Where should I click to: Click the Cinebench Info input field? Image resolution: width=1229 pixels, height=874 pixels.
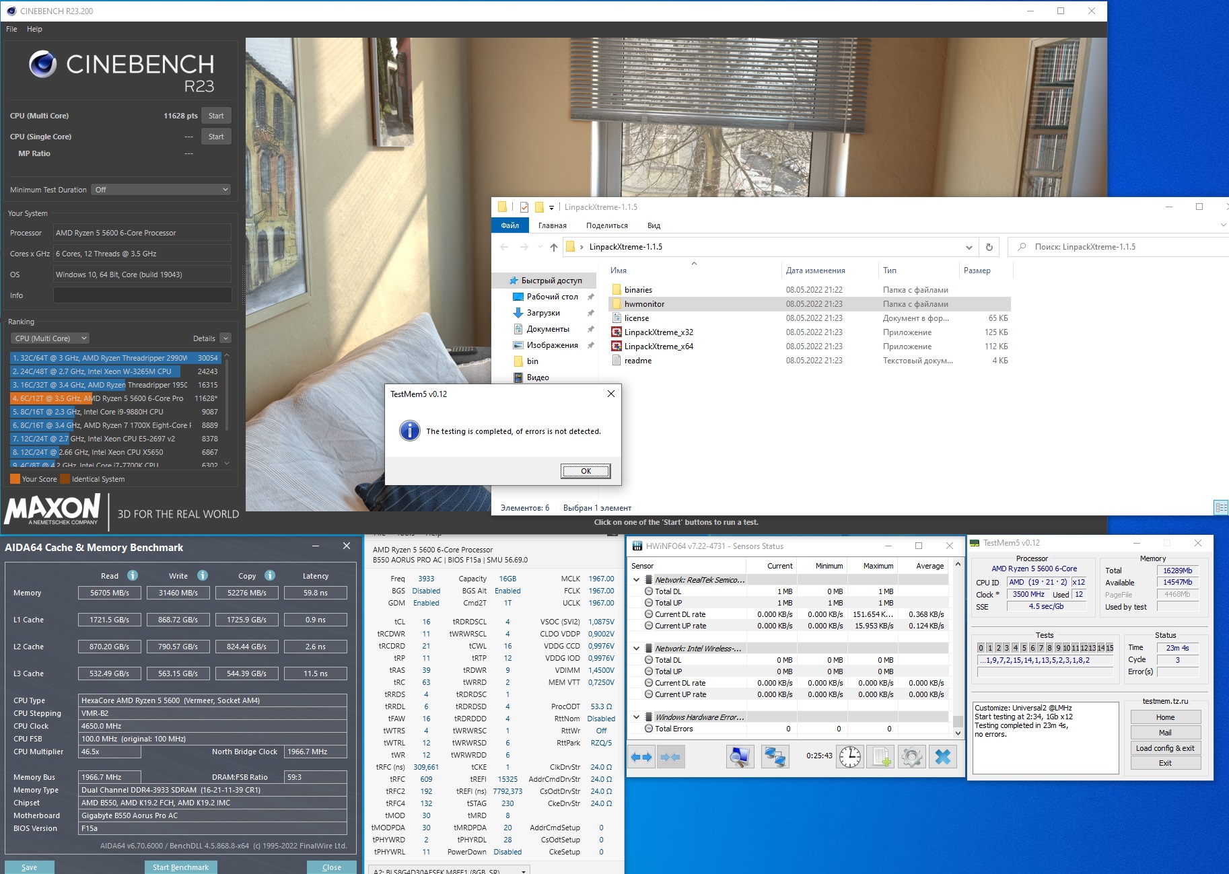coord(143,295)
